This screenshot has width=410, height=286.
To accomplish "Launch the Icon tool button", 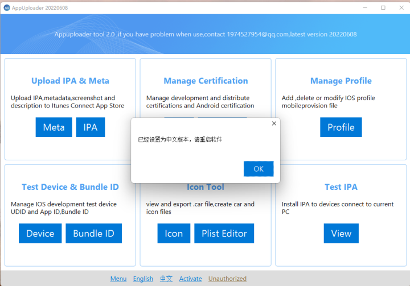I will point(174,233).
